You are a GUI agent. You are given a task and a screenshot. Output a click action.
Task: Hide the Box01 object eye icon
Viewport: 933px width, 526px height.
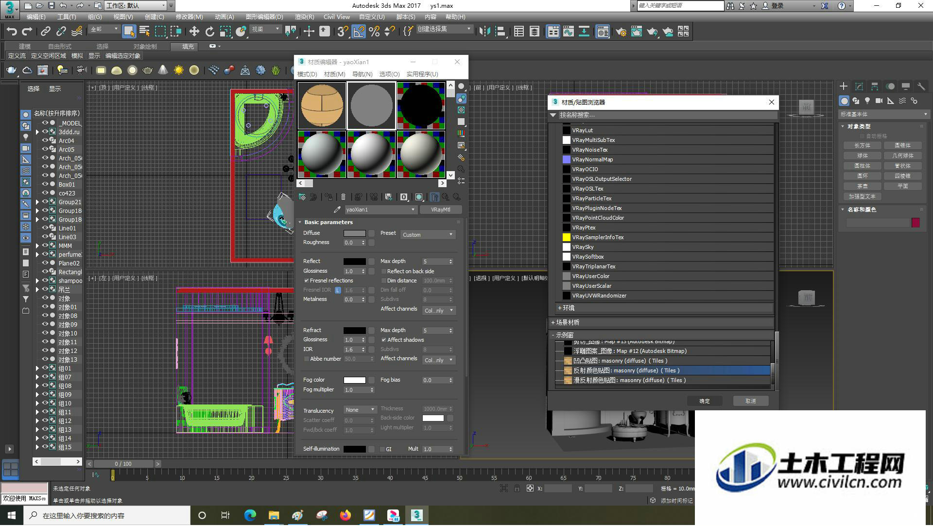click(45, 184)
